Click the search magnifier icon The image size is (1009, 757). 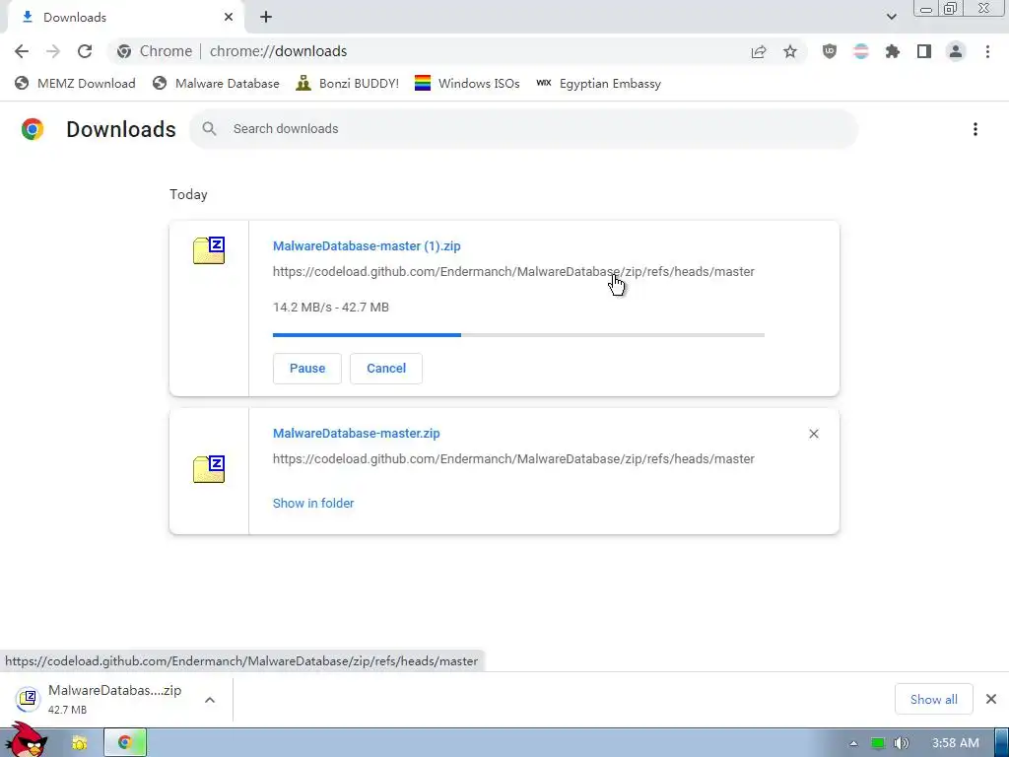209,129
